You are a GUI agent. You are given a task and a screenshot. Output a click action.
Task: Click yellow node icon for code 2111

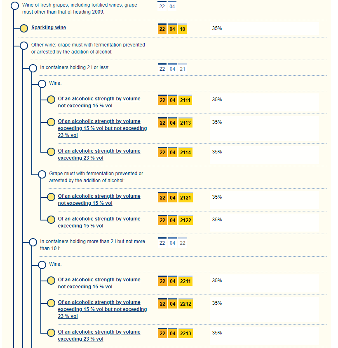(51, 100)
